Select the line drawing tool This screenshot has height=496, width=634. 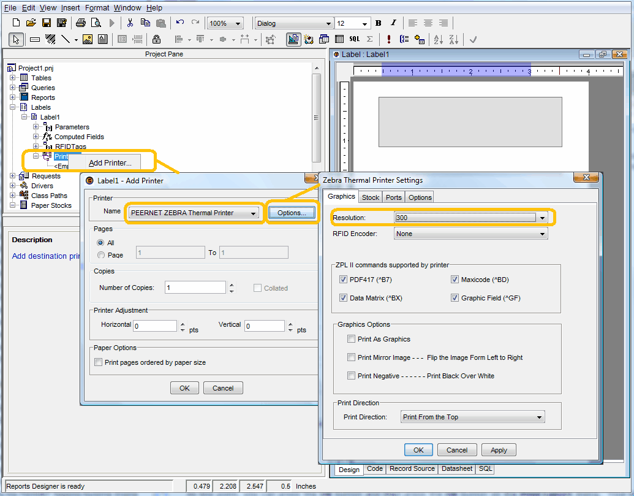pyautogui.click(x=66, y=39)
